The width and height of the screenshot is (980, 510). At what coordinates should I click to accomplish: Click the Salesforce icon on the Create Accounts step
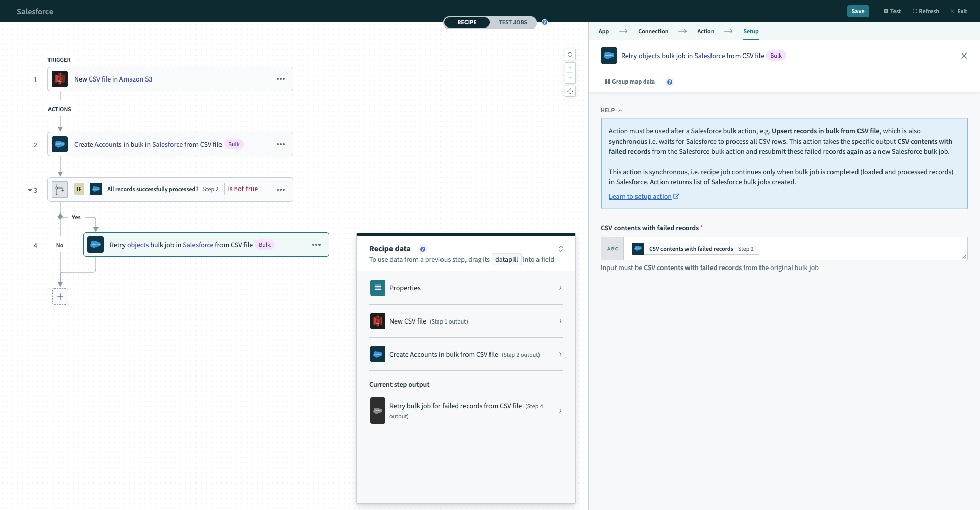[60, 144]
